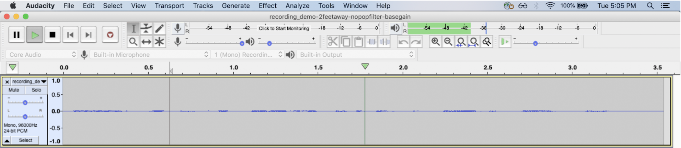
Task: Open the Edit menu
Action: point(88,6)
